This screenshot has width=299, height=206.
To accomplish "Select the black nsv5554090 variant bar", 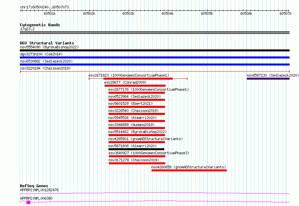I will tap(155, 50).
